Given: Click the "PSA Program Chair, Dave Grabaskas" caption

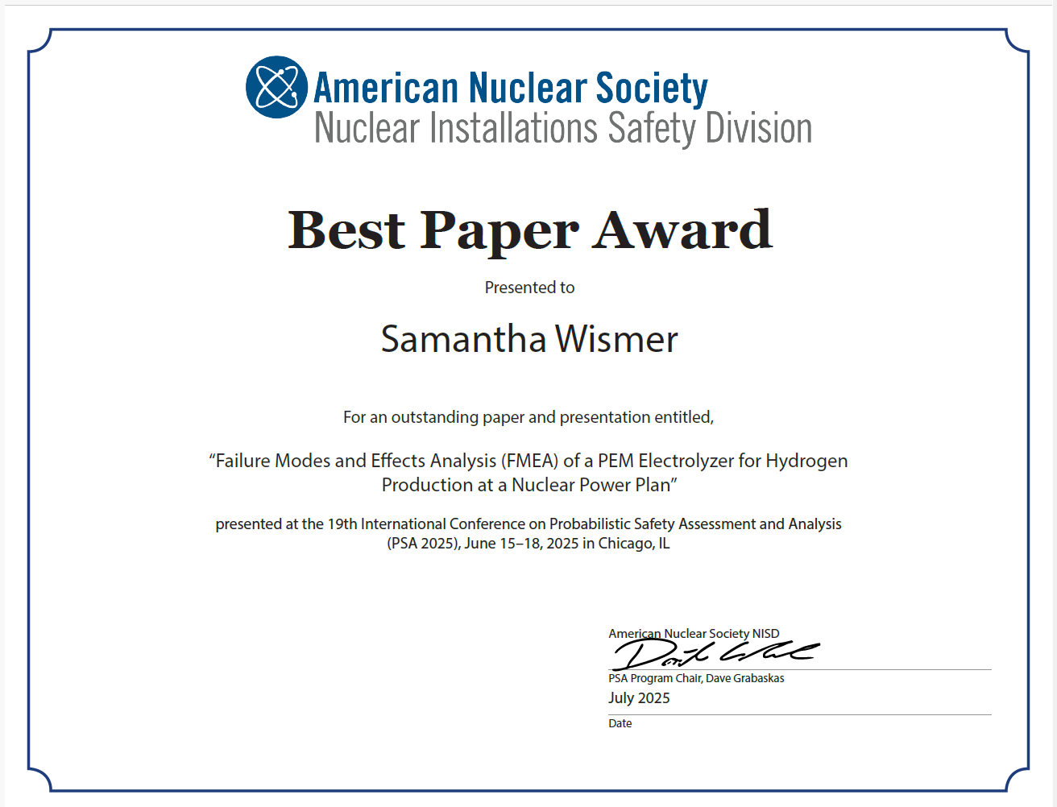Looking at the screenshot, I should 696,678.
